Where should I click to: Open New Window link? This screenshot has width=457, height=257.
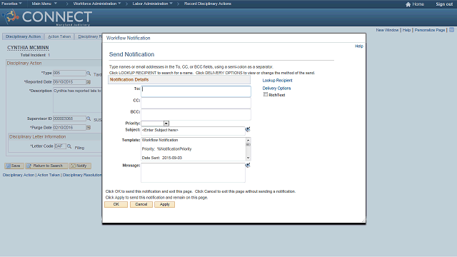coord(387,30)
